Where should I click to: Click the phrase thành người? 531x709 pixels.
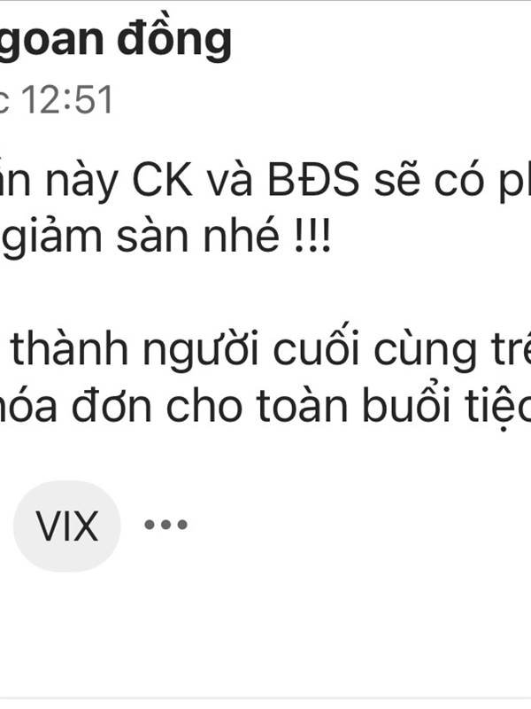[x=135, y=349]
